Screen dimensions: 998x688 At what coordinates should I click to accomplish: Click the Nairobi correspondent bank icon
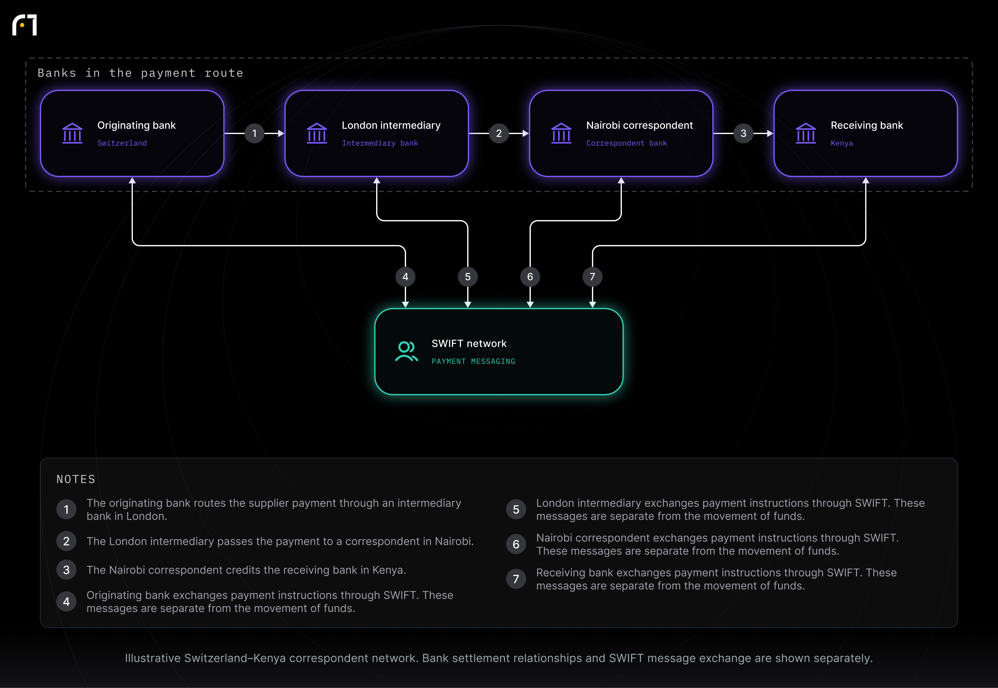pyautogui.click(x=562, y=133)
